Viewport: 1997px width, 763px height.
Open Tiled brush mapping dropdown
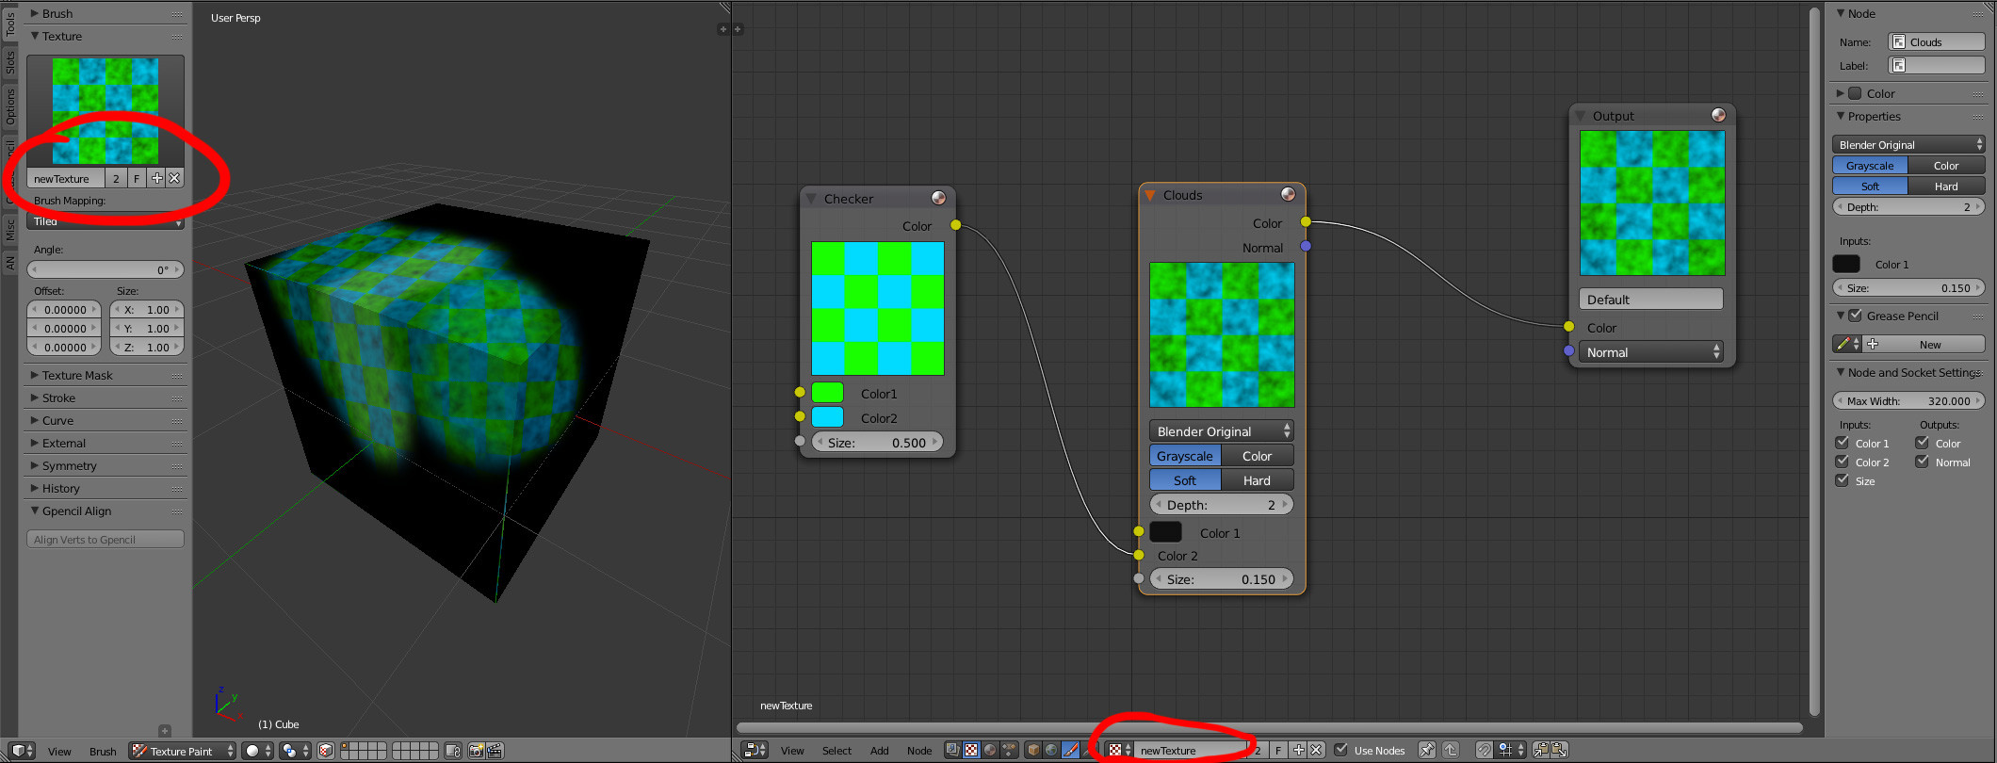pyautogui.click(x=106, y=221)
